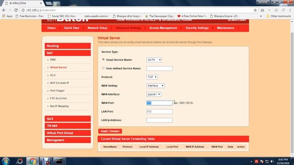Open The Newspaper Clipping bookmark
Viewport: 294px width, 165px height.
(x=159, y=16)
